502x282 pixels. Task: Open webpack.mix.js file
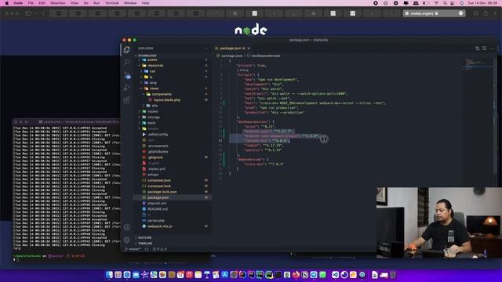click(x=159, y=226)
